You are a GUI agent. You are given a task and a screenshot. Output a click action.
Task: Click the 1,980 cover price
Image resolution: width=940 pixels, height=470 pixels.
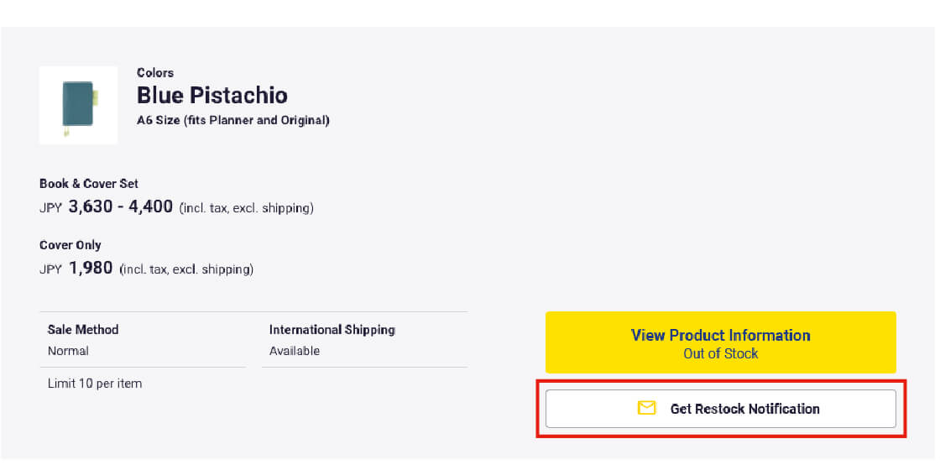91,269
